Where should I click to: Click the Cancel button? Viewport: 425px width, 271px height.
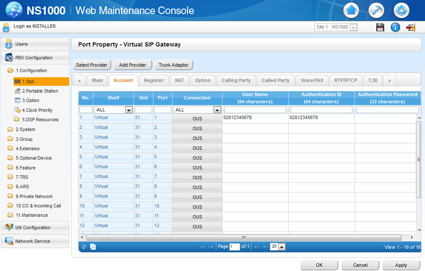tap(360, 265)
